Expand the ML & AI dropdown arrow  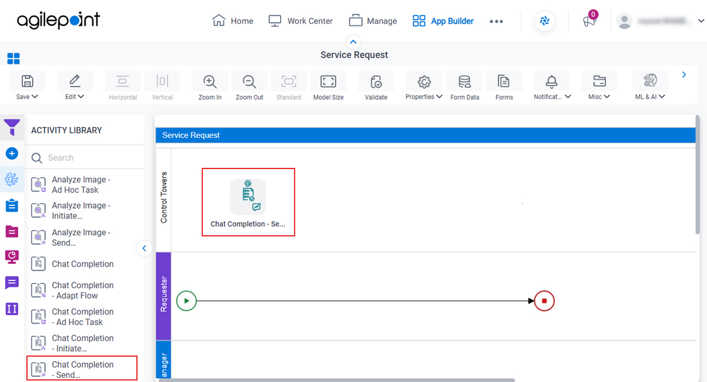(662, 97)
